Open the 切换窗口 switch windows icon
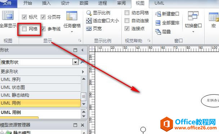The height and width of the screenshot is (134, 219). [x=193, y=15]
